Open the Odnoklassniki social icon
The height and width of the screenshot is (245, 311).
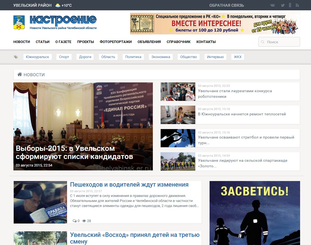point(290,5)
